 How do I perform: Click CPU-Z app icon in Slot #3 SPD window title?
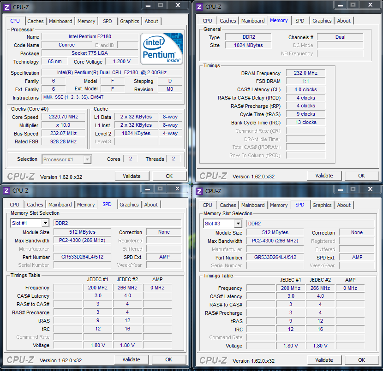click(x=199, y=191)
